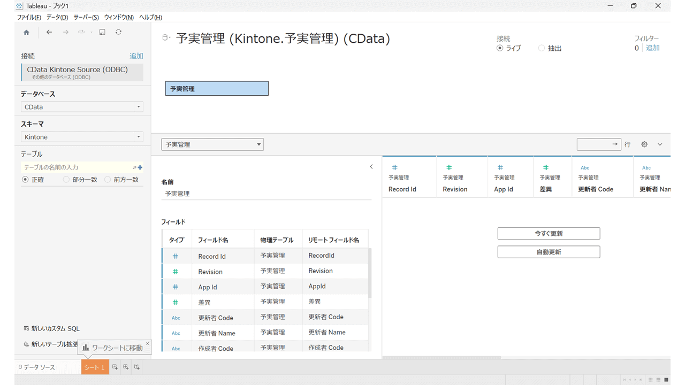685x385 pixels.
Task: Click 新しいカスタム SQL
Action: click(51, 328)
